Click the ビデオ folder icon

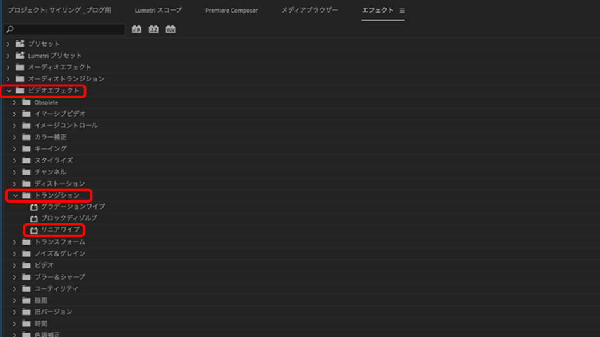click(x=27, y=265)
